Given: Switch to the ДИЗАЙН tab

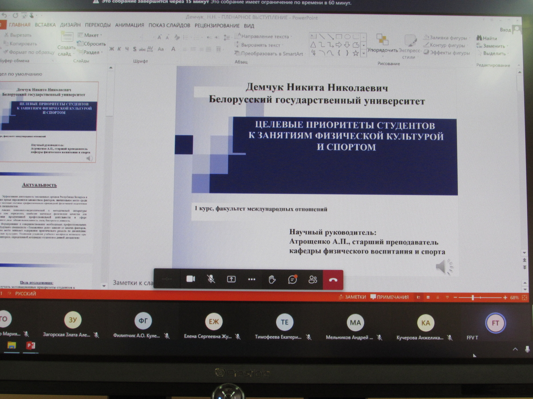Looking at the screenshot, I should click(x=70, y=25).
